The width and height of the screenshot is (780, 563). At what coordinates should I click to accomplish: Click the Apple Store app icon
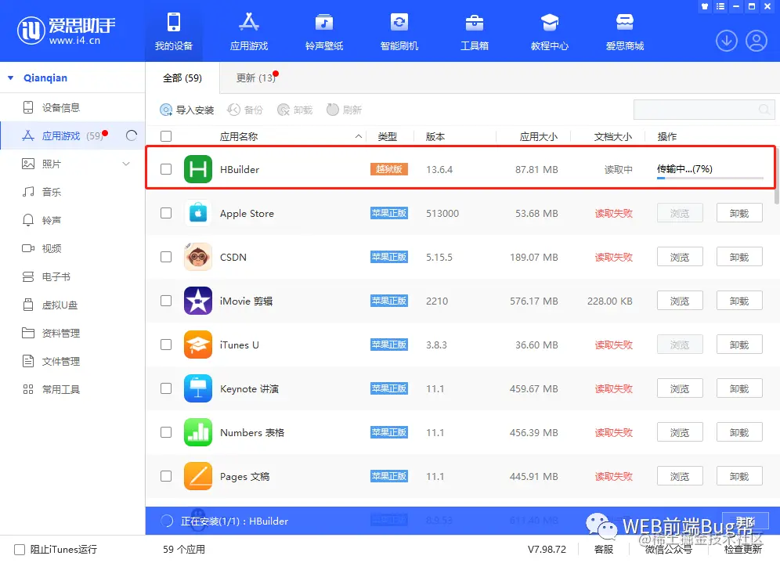click(x=198, y=213)
